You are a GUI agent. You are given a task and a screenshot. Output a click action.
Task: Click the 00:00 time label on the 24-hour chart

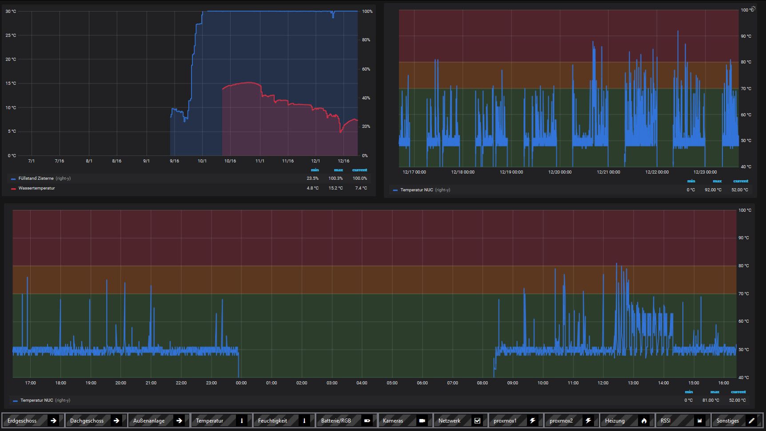241,383
